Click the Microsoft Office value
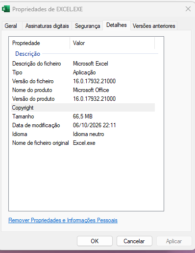 tap(91, 90)
